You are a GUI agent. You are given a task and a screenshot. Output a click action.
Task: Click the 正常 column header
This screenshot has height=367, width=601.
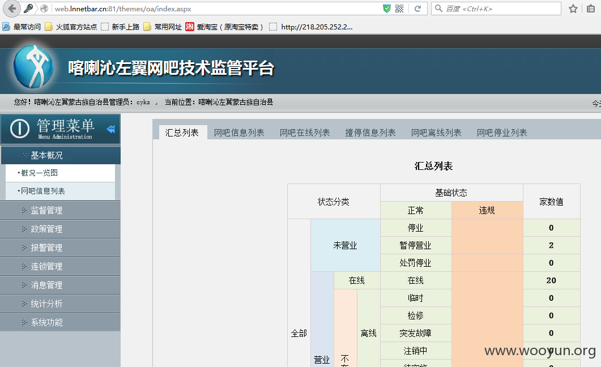[415, 210]
